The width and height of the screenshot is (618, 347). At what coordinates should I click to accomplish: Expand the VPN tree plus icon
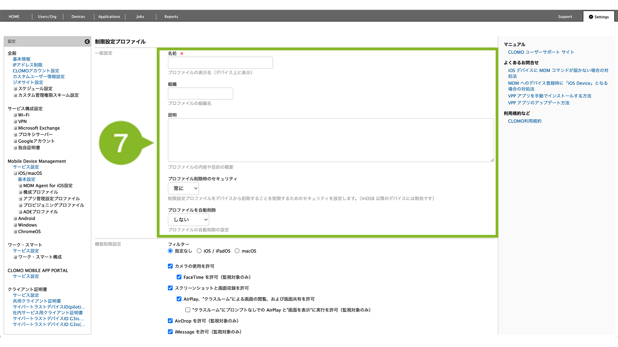coord(15,122)
